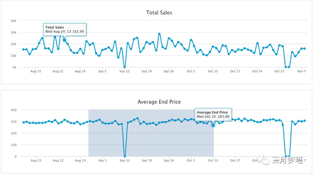Click the Aug 15 label under Total Sales

click(36, 71)
